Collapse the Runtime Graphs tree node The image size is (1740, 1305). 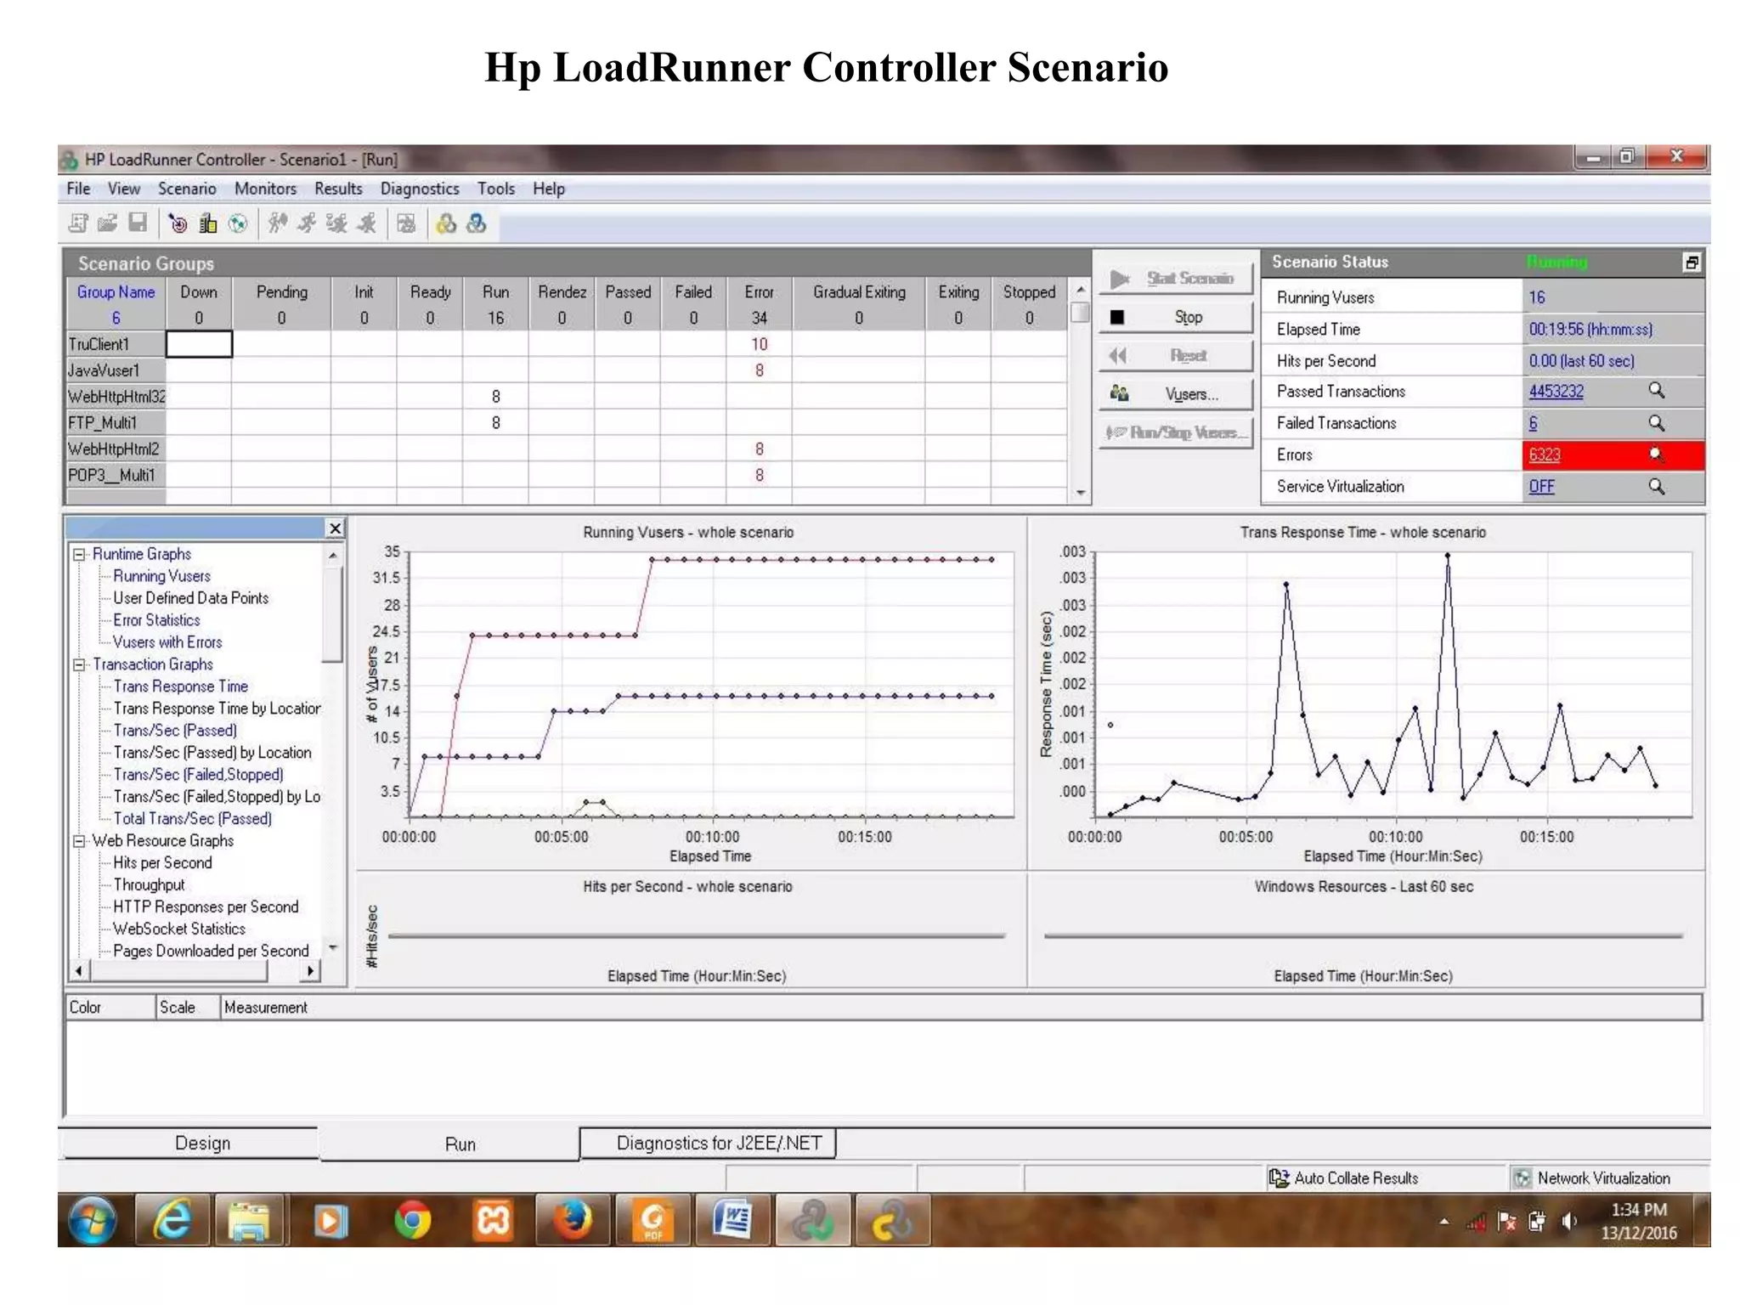[x=80, y=554]
